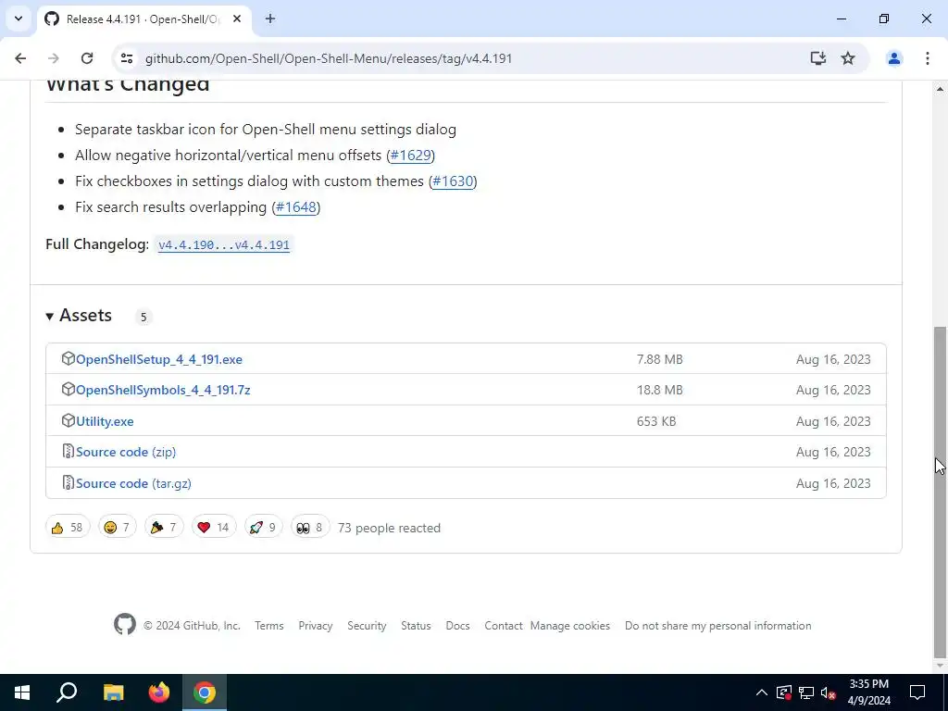The height and width of the screenshot is (711, 948).
Task: Click the address bar URL
Action: (x=329, y=58)
